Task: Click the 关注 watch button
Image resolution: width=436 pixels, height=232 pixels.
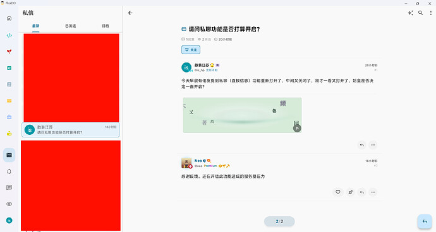Action: point(191,50)
